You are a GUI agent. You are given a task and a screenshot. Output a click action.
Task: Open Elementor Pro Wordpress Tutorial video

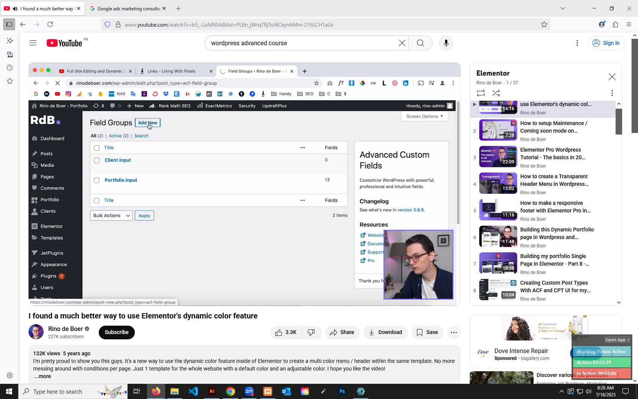(x=553, y=154)
